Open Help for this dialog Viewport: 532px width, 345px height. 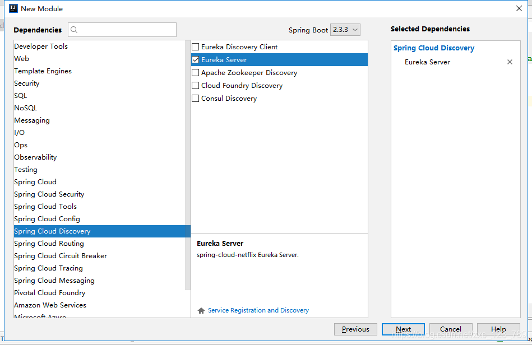498,329
